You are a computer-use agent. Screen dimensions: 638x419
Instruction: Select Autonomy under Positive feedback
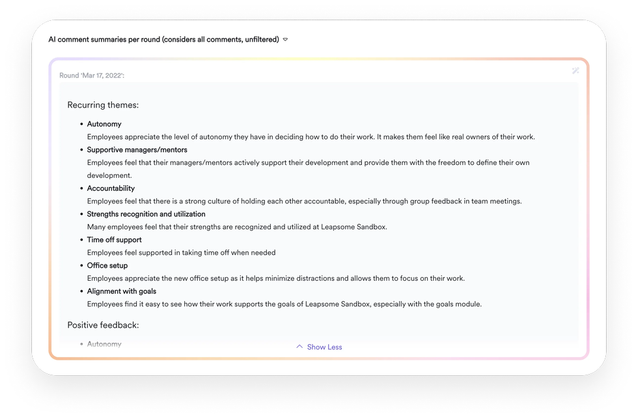click(104, 343)
